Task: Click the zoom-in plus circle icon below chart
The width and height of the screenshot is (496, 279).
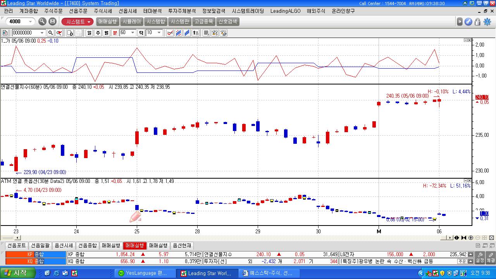Action: (471, 238)
